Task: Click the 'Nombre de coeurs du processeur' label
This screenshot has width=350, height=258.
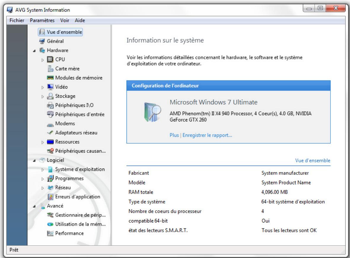Action: (165, 211)
